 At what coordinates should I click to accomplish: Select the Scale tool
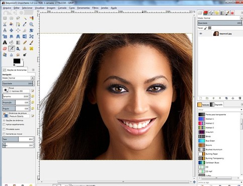coord(5,36)
